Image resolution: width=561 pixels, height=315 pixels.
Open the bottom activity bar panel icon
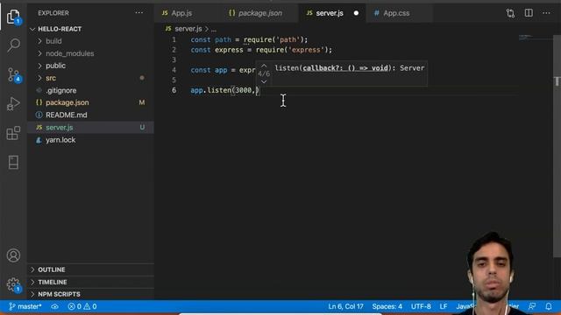(13, 163)
